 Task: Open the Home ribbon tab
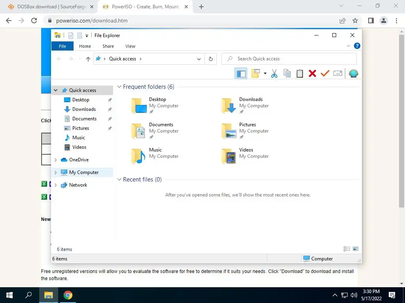85,46
